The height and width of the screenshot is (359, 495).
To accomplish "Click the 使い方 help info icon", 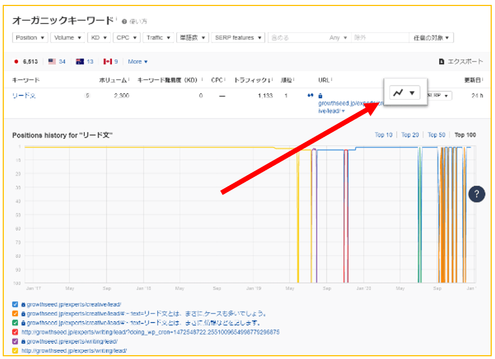I will click(x=124, y=21).
